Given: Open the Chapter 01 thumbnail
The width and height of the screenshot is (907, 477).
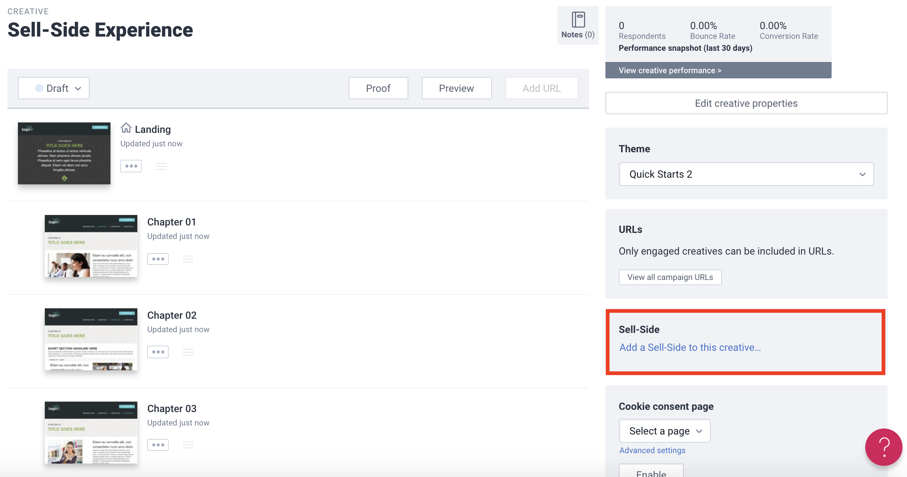Looking at the screenshot, I should coord(91,246).
